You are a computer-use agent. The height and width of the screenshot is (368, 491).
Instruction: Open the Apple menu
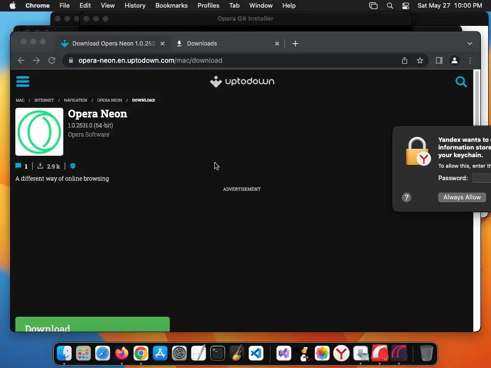click(12, 6)
